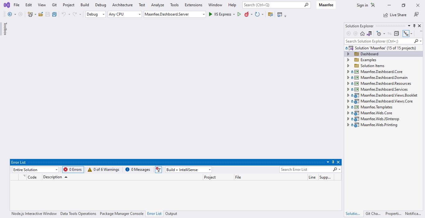Select Solution 'Maanfee' root node
This screenshot has width=425, height=218.
pyautogui.click(x=385, y=48)
